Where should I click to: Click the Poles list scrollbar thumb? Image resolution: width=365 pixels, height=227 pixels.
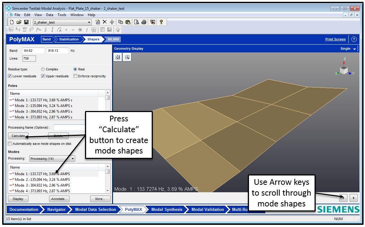pyautogui.click(x=107, y=98)
